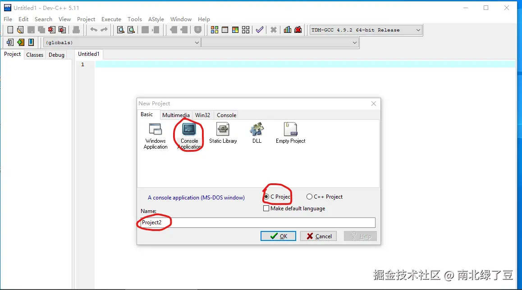
Task: Click the purple checkmark Syntax Check icon
Action: click(260, 30)
